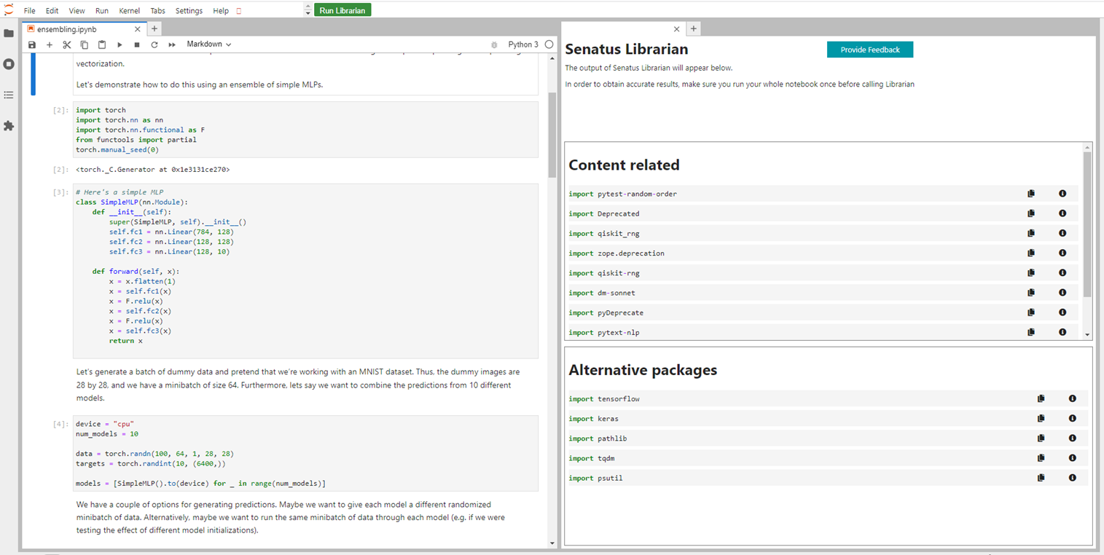Show info for pytest-random-order package
1104x555 pixels.
coord(1062,194)
